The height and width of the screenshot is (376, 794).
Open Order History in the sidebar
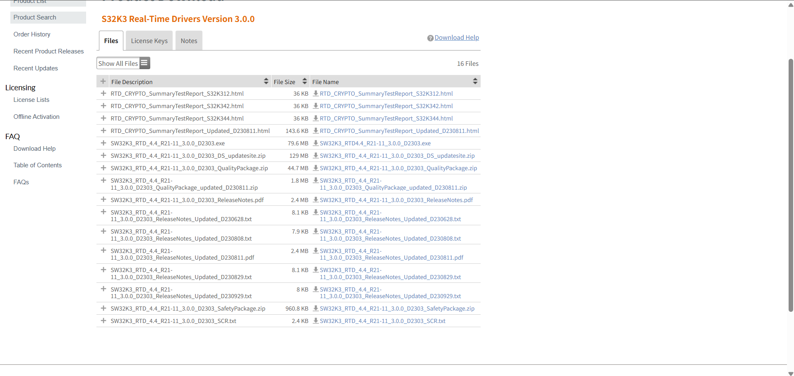[x=32, y=34]
